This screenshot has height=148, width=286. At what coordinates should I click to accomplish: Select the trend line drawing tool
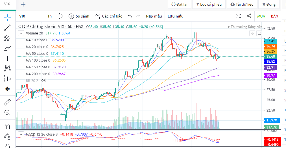pos(8,28)
